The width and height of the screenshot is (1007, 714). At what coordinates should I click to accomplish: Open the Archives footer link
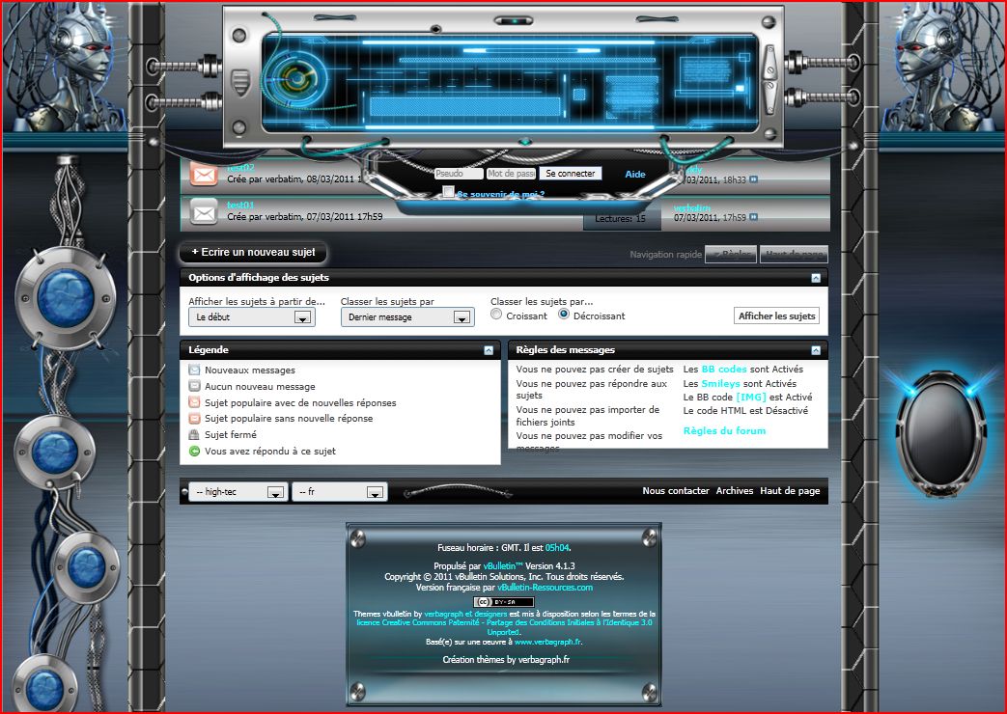click(735, 490)
